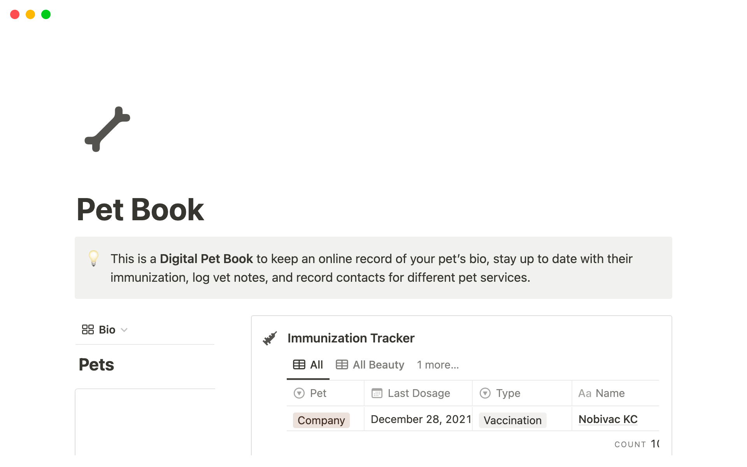Image resolution: width=747 pixels, height=467 pixels.
Task: Click the COUNT summary at table bottom
Action: pos(636,444)
